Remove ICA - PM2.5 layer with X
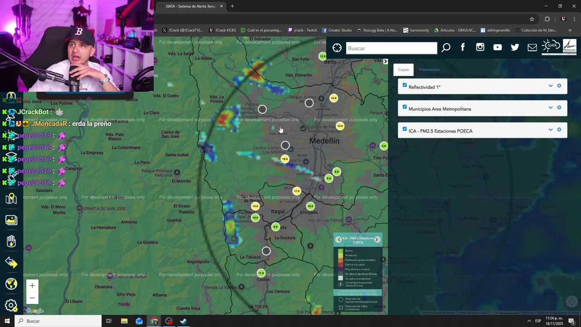 click(559, 130)
